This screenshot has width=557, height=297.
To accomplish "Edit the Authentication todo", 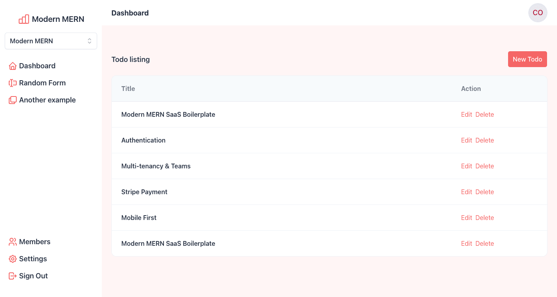I will click(x=466, y=140).
